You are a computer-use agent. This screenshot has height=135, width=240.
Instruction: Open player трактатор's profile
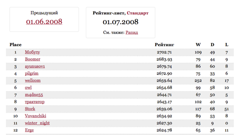pos(35,102)
